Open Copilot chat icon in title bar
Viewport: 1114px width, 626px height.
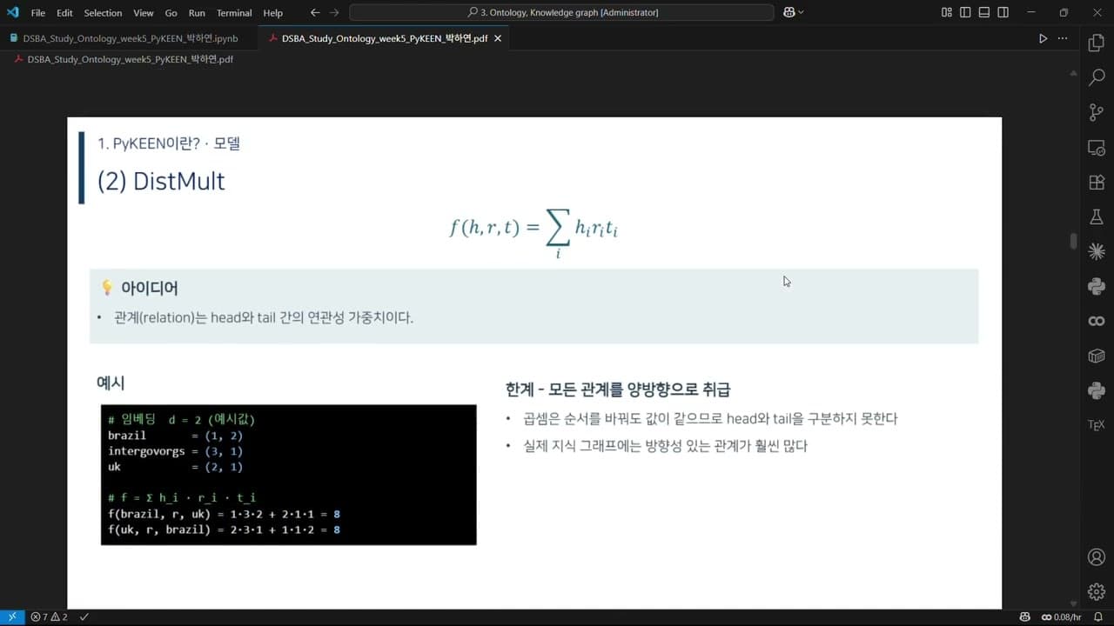(789, 12)
